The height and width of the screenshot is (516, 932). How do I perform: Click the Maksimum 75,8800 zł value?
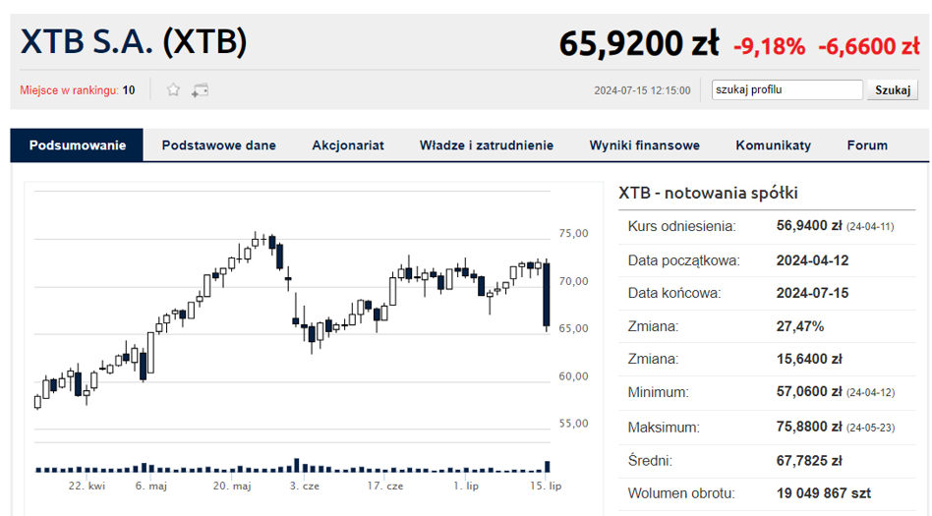pyautogui.click(x=809, y=427)
